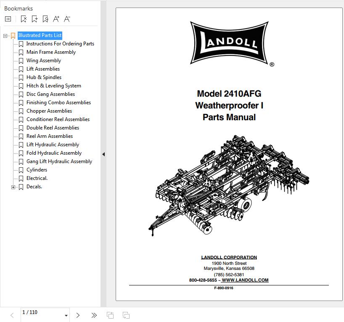Screen dimensions: 344x322
Task: Click the previous view icon
Action: pos(110,315)
